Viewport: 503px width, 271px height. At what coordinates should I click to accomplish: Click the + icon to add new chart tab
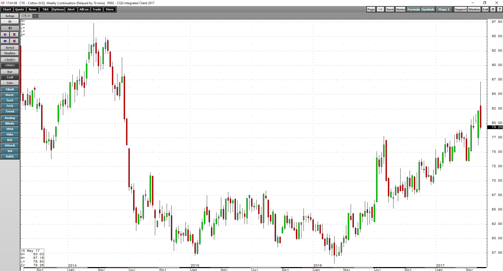[35, 16]
